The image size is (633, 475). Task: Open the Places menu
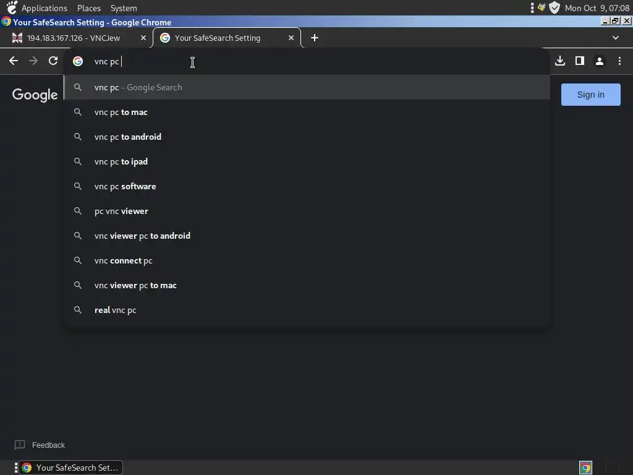pos(89,8)
